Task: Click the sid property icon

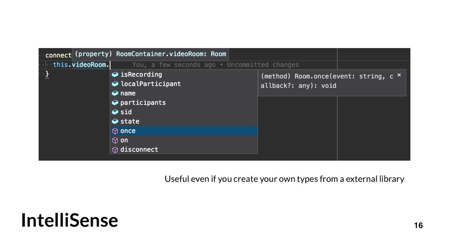Action: [115, 112]
